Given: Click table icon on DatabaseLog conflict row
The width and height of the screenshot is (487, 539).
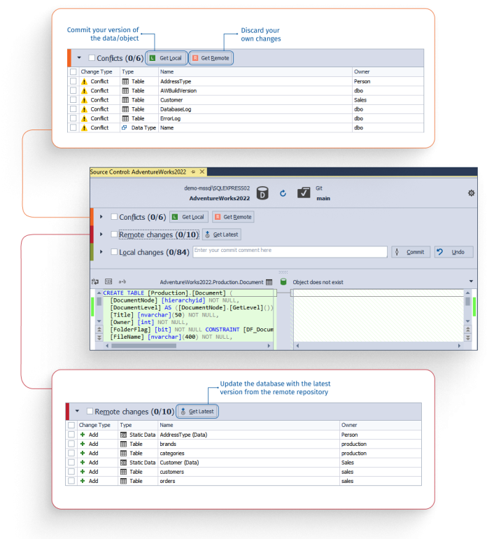Looking at the screenshot, I should click(x=125, y=109).
